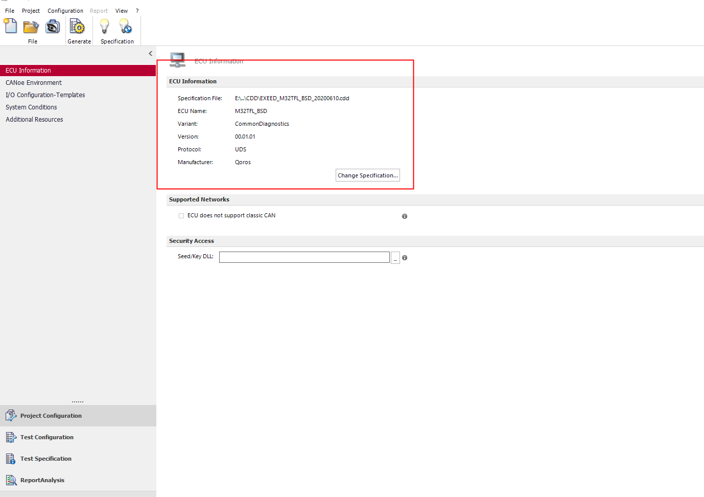Open the Project Configuration section

coord(78,416)
